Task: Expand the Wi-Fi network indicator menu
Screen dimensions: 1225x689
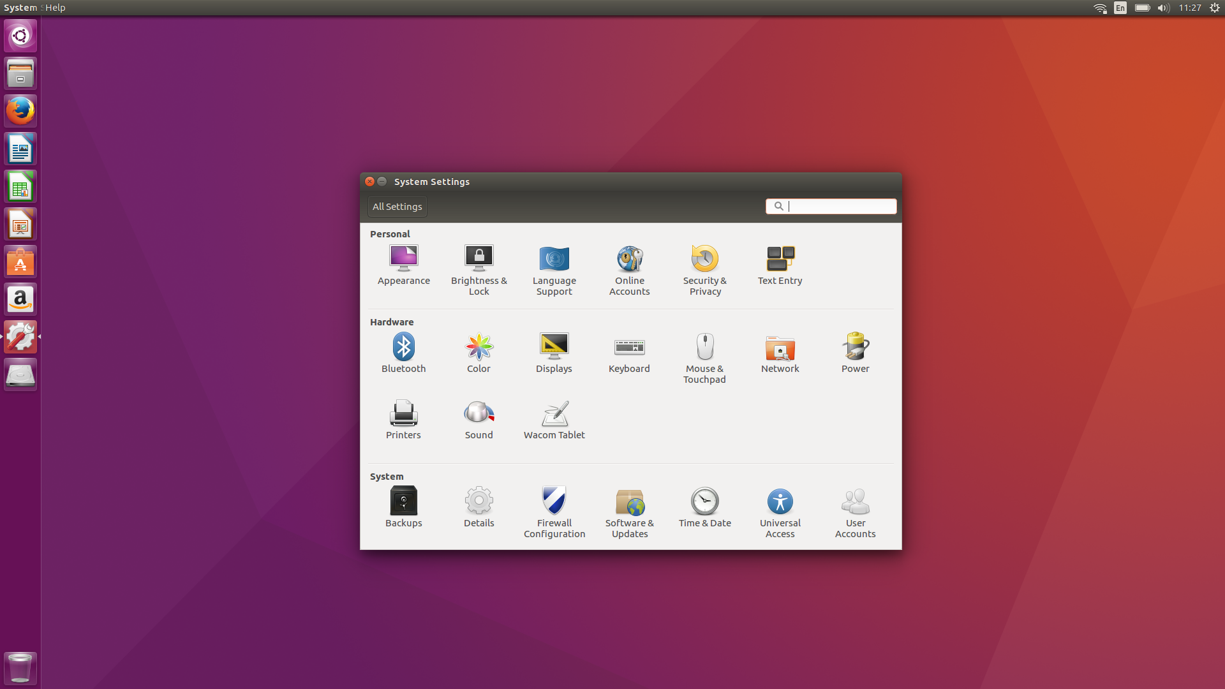Action: 1100,8
